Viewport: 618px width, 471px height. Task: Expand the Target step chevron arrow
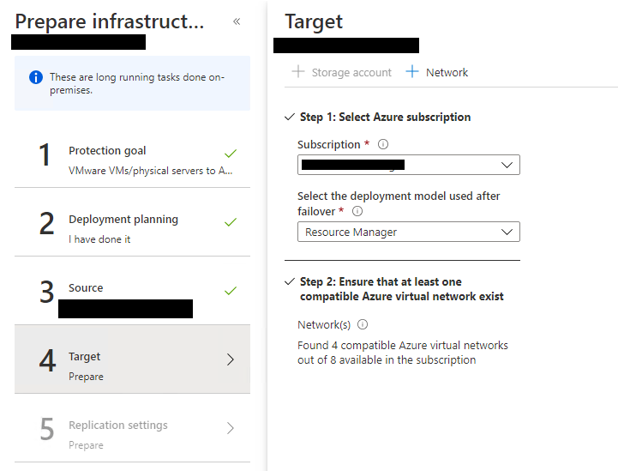[x=231, y=359]
